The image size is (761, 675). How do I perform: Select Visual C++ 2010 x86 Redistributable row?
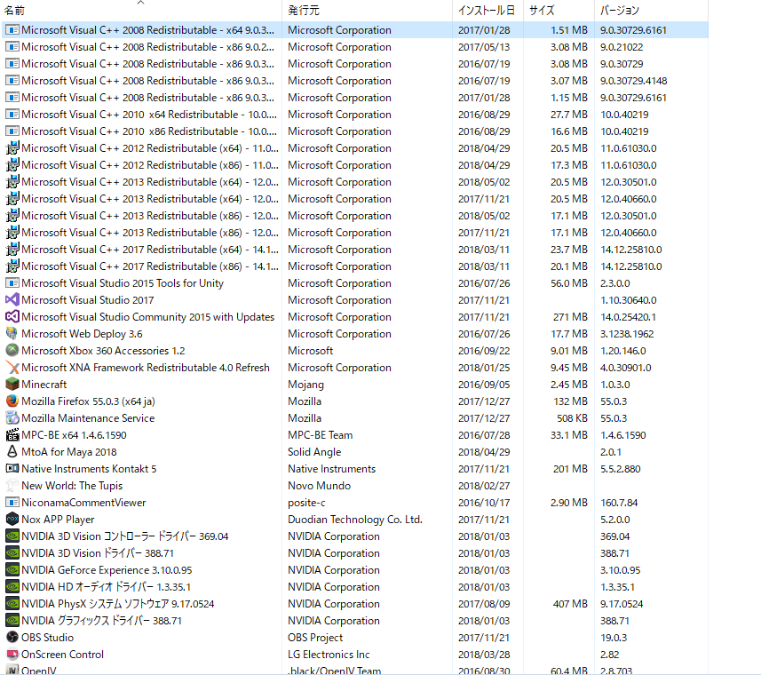(x=355, y=131)
